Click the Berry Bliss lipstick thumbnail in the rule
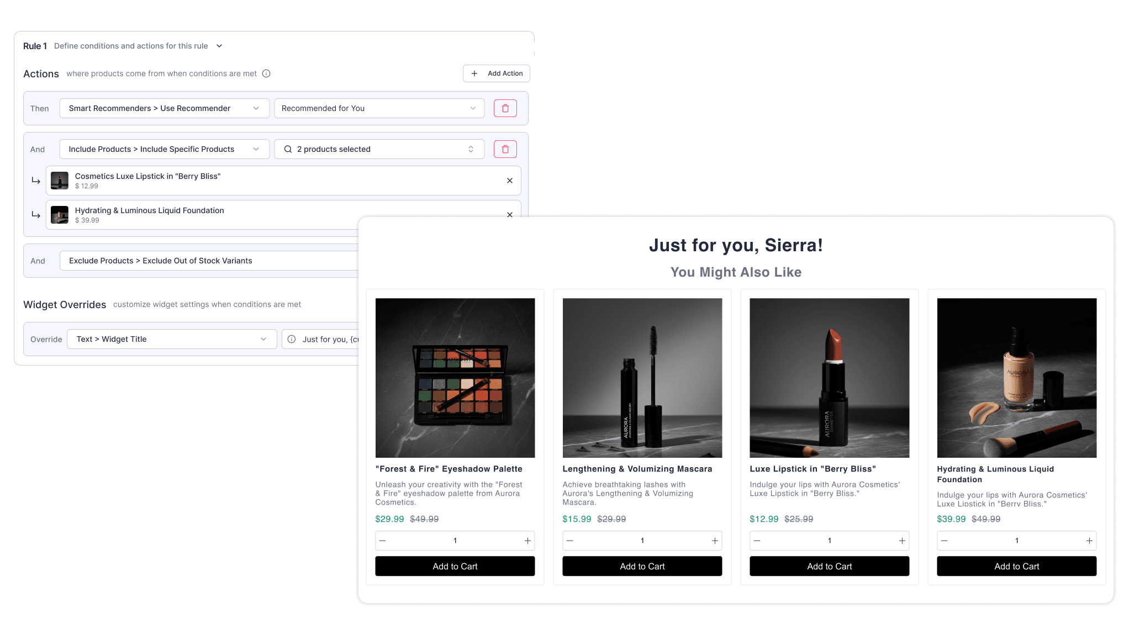This screenshot has height=635, width=1129. (x=59, y=181)
